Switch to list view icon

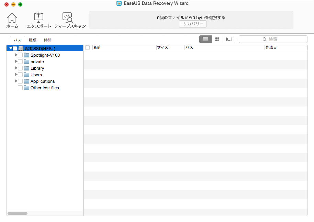pyautogui.click(x=205, y=39)
